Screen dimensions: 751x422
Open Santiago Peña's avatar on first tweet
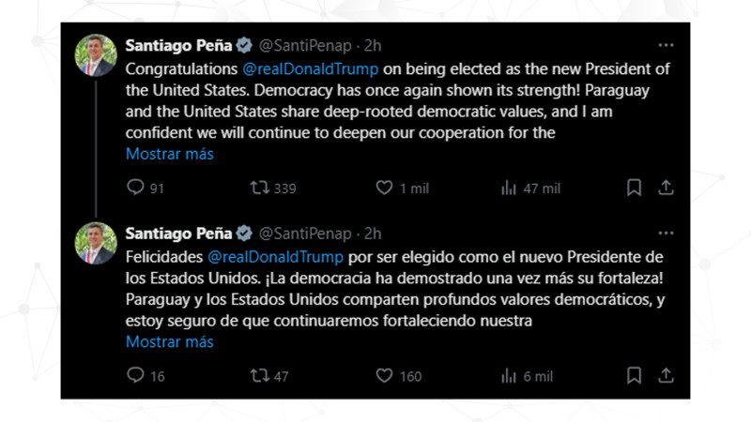[96, 55]
